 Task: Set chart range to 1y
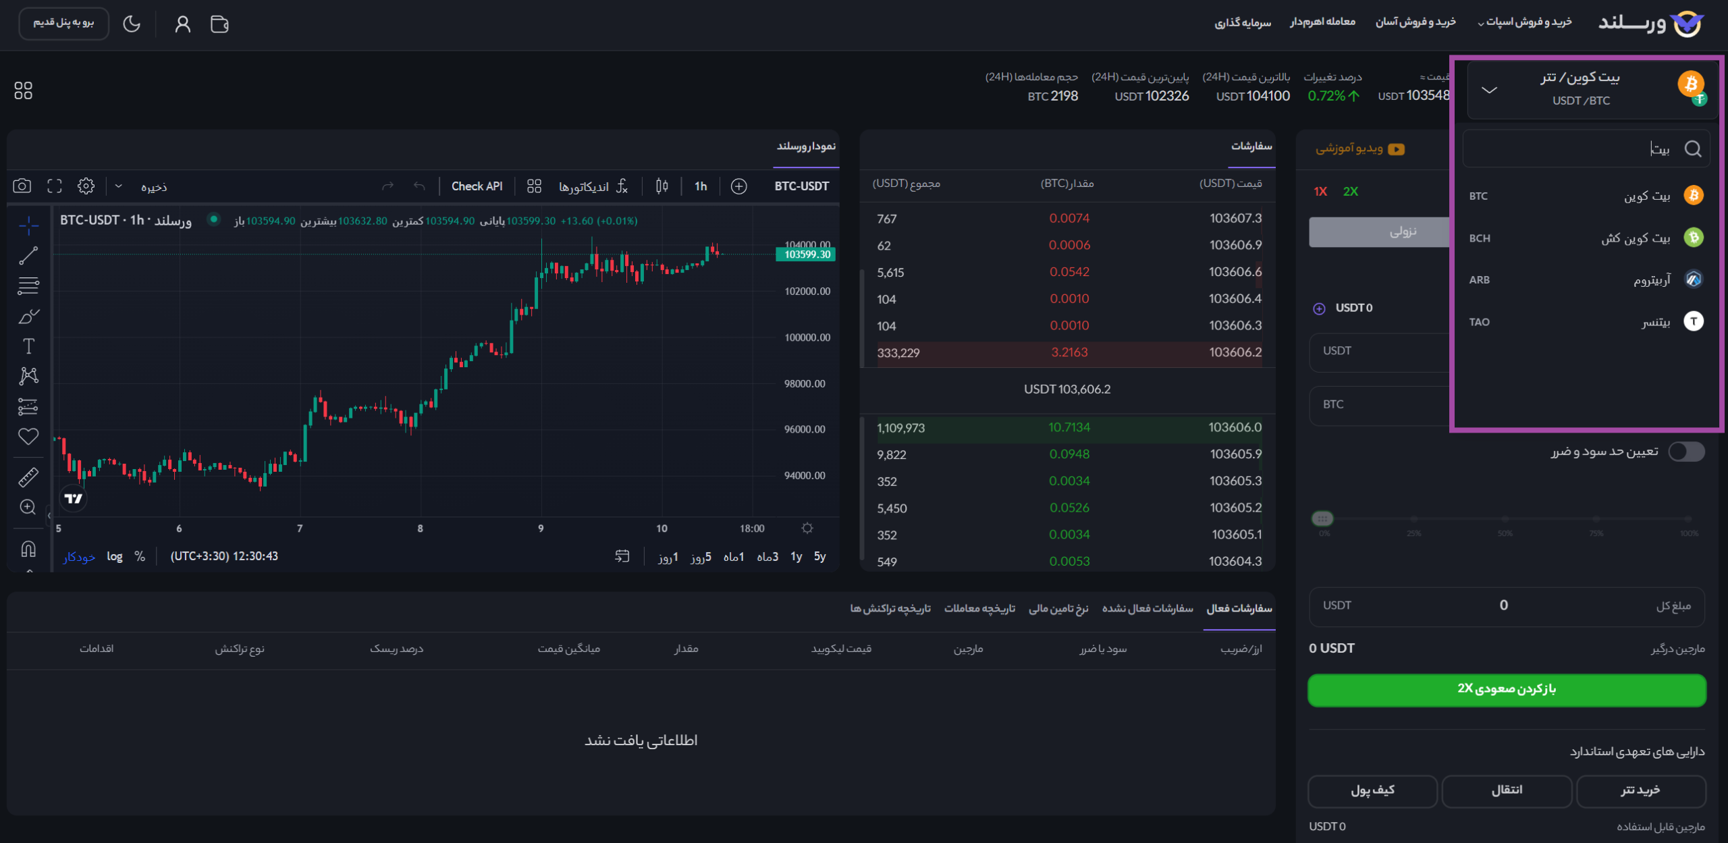(x=796, y=556)
